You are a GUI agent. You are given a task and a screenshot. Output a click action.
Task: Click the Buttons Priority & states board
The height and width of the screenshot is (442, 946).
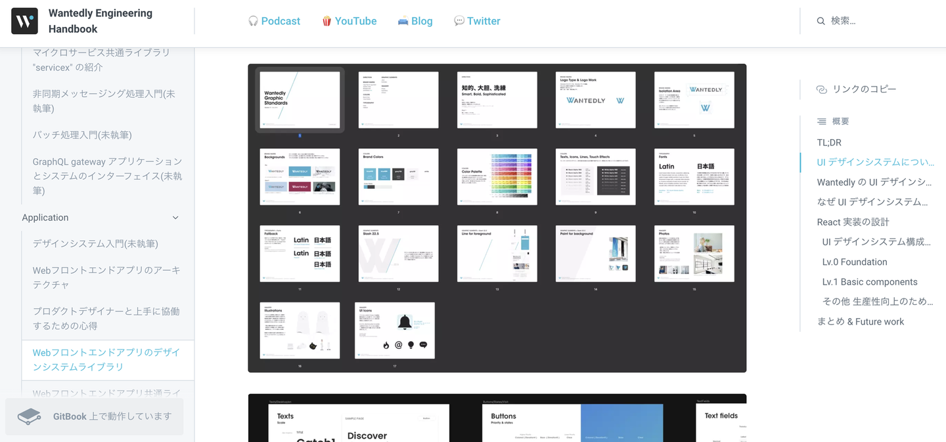pos(573,423)
